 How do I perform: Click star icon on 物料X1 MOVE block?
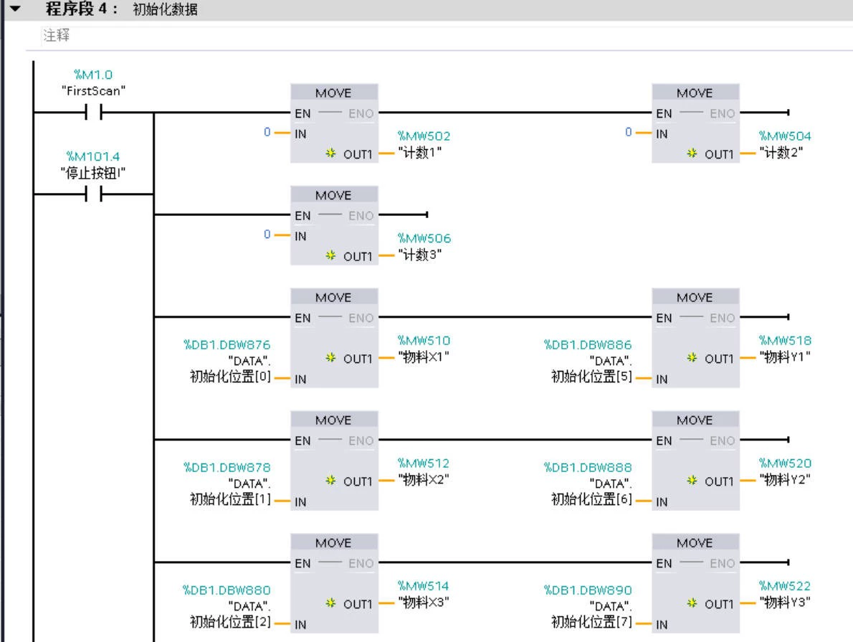(330, 357)
